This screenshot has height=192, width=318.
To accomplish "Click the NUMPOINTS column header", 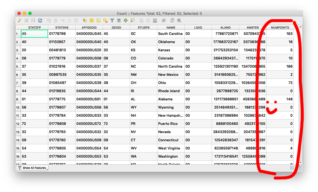I will pos(280,27).
